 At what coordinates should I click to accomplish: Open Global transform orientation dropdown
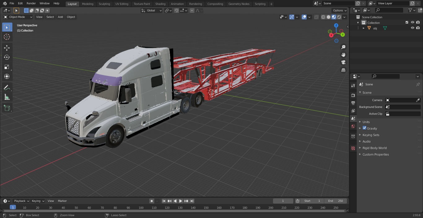152,11
